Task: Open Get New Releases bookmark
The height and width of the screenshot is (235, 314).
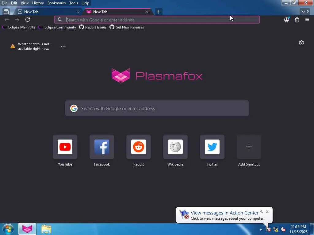Action: (127, 27)
